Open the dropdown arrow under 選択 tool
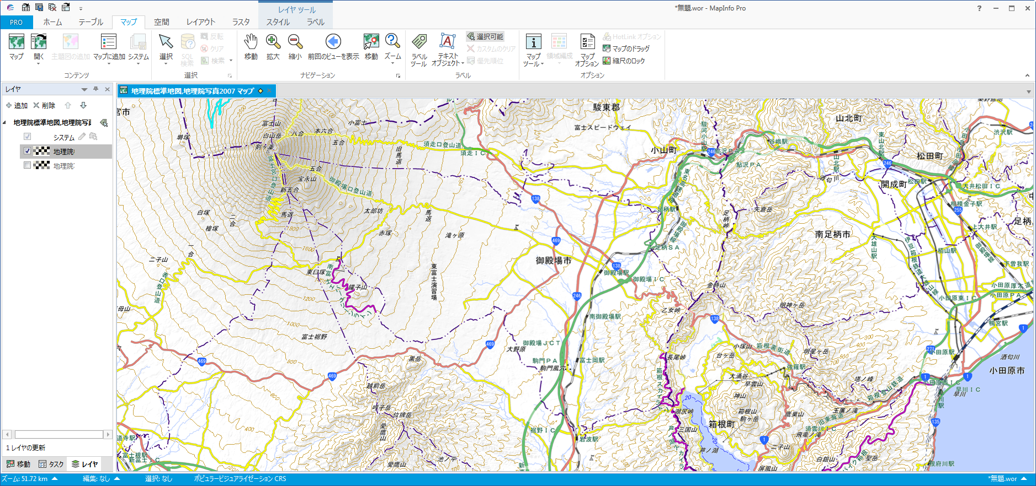This screenshot has width=1036, height=486. (x=166, y=63)
